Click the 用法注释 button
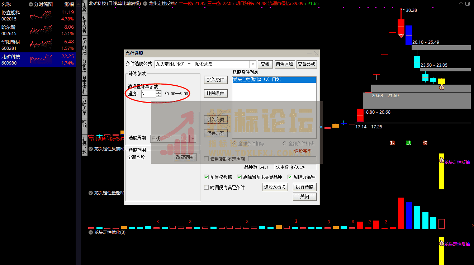This screenshot has width=474, height=265. point(285,64)
